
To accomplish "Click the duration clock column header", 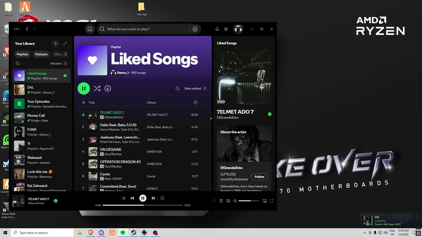I will coord(196,102).
